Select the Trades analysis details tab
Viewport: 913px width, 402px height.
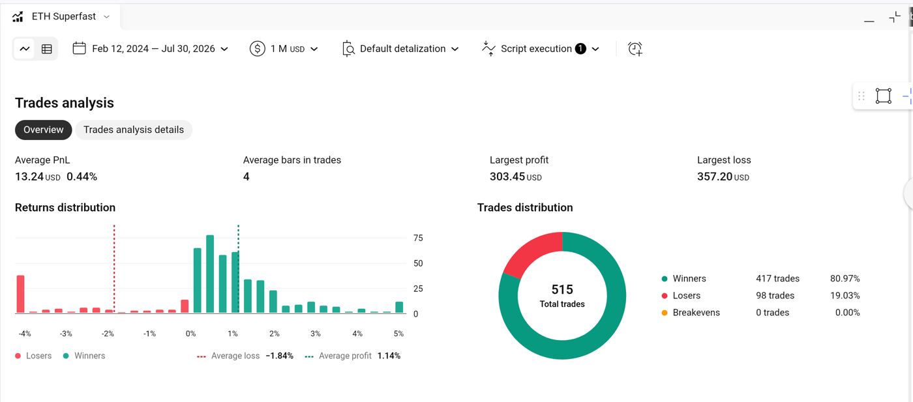pos(134,130)
